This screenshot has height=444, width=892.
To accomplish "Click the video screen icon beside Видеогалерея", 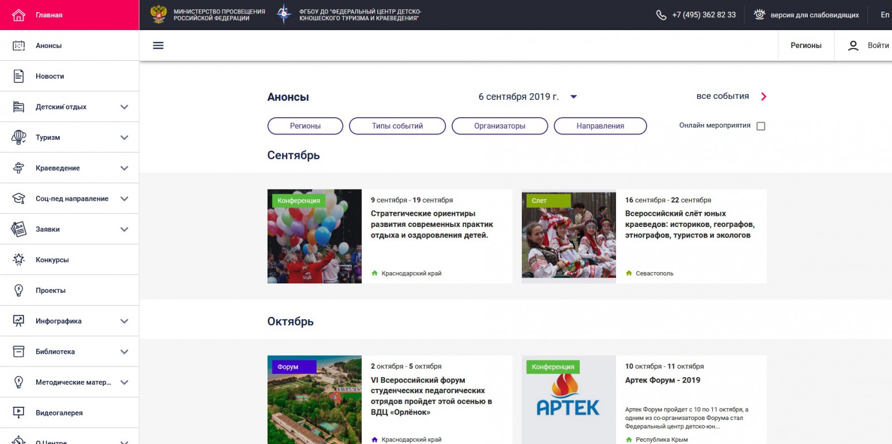I will coord(18,413).
